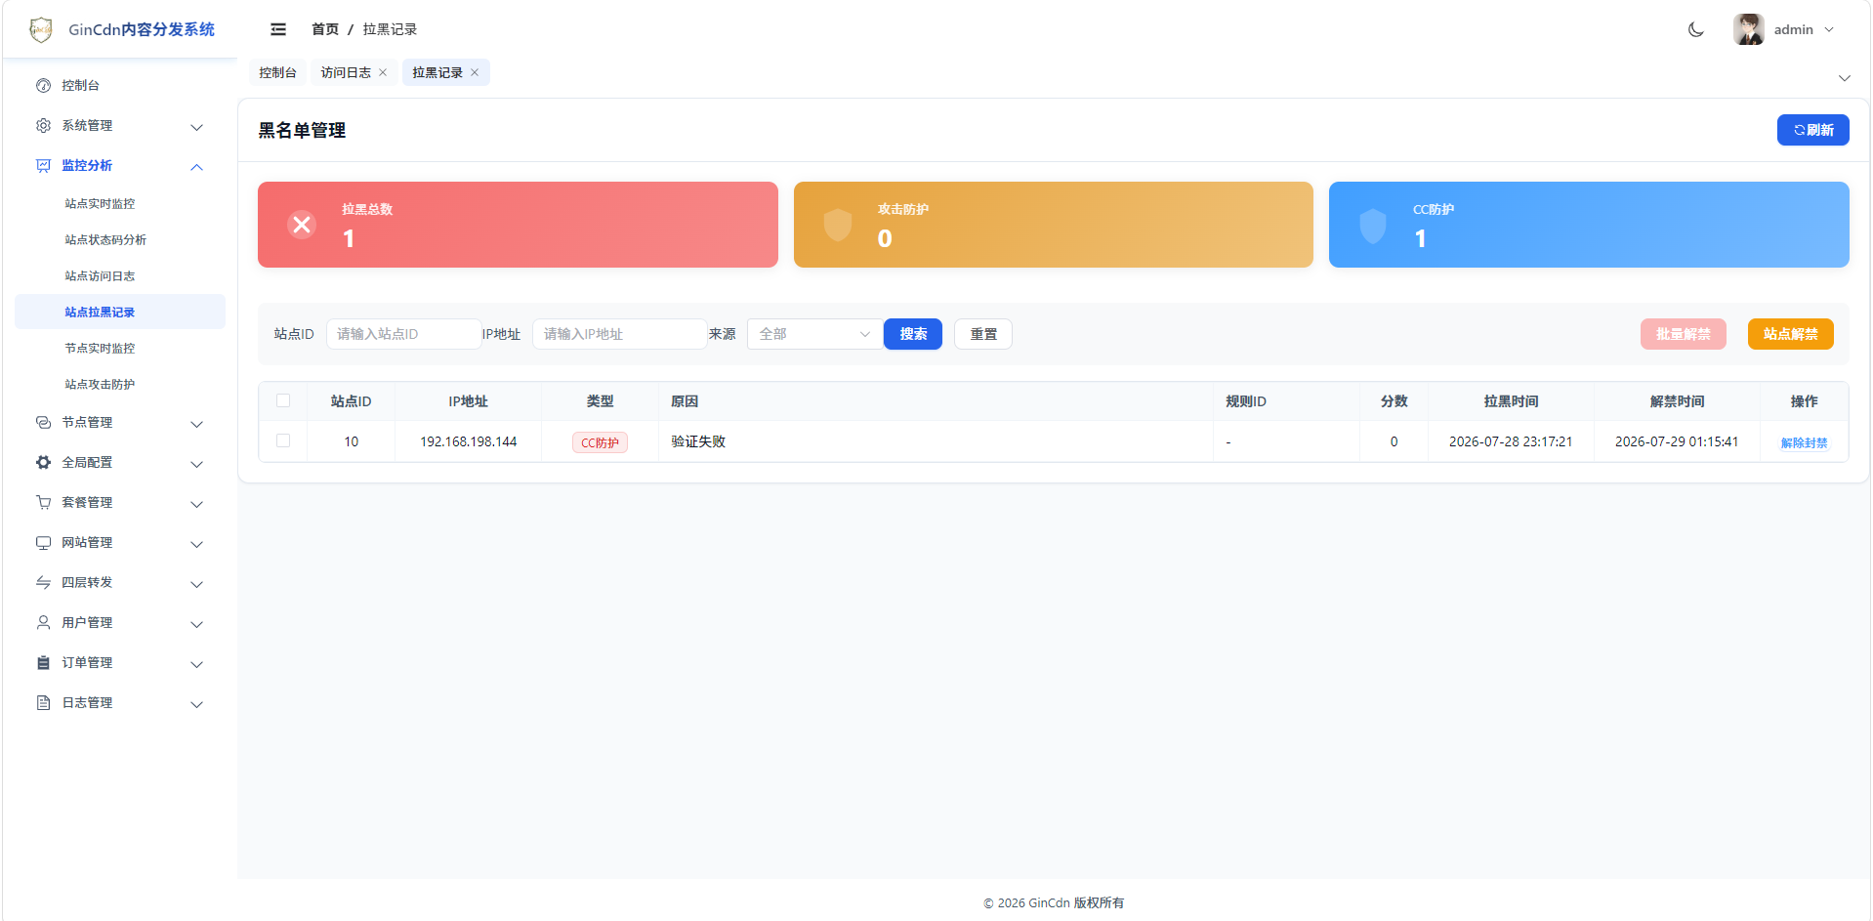Viewport: 1873px width, 921px height.
Task: Open the admin account dropdown arrow
Action: point(1829,29)
